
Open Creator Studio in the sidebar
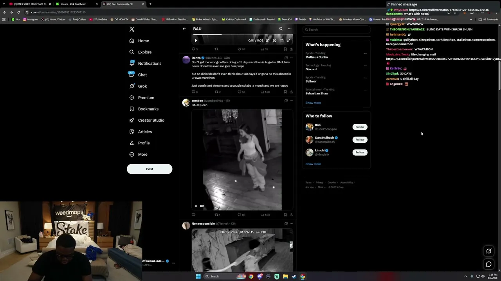[147, 120]
